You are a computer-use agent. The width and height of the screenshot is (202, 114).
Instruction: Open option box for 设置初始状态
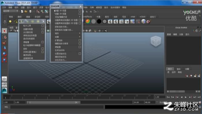point(80,54)
